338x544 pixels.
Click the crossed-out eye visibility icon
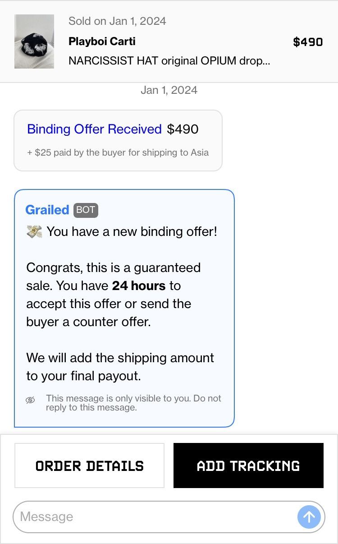30,400
